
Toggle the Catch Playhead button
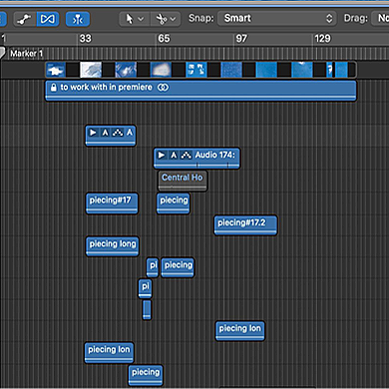pos(78,19)
